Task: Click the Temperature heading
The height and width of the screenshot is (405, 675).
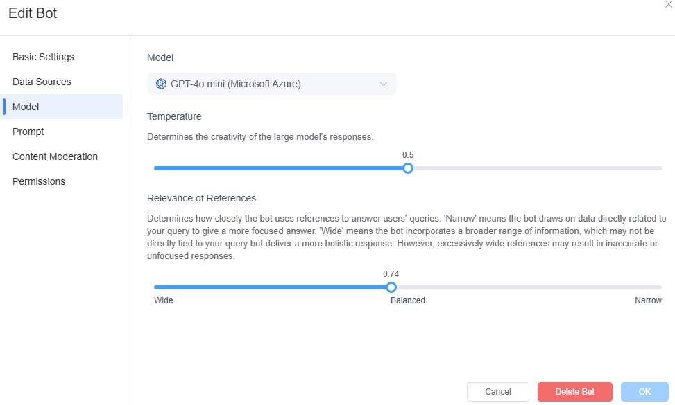Action: click(174, 116)
